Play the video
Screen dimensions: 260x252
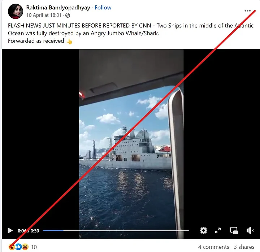coord(10,230)
